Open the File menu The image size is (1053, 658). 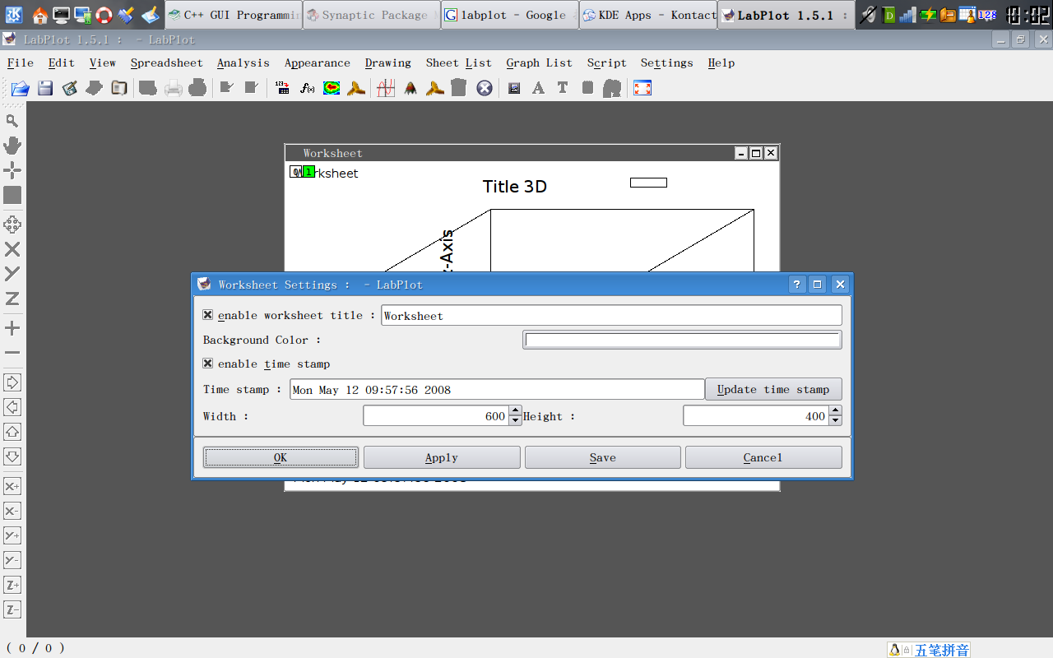click(21, 63)
